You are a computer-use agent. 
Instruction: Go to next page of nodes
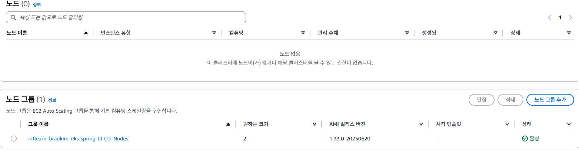pos(570,17)
